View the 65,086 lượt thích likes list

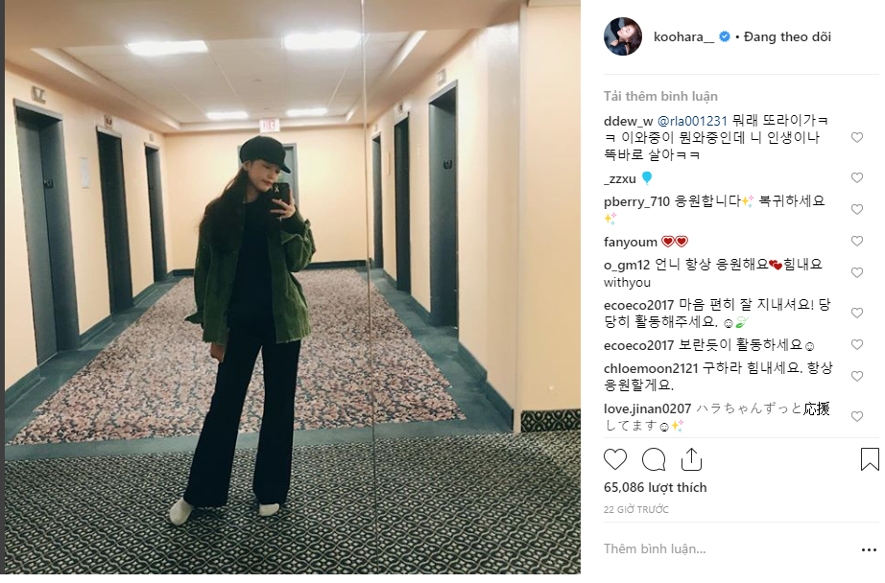click(655, 488)
